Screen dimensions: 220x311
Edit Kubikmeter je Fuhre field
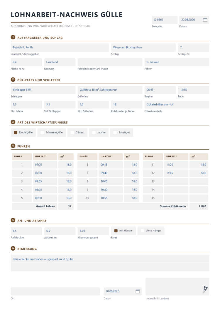point(126,104)
